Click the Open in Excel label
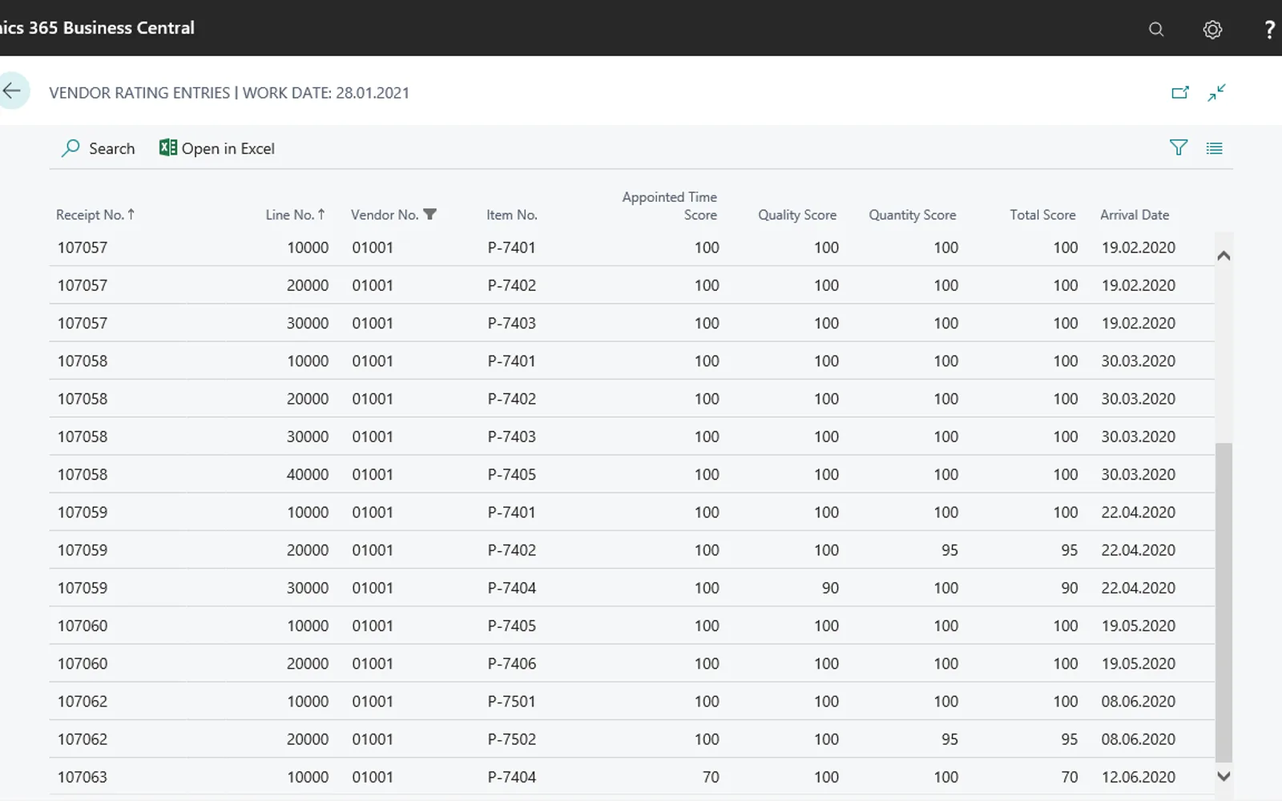The width and height of the screenshot is (1282, 801). click(228, 148)
